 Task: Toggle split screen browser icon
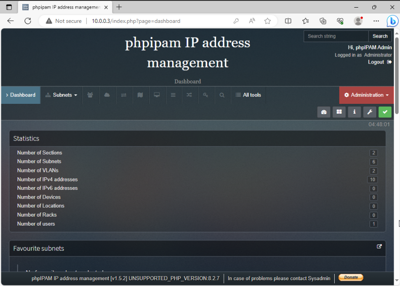tap(288, 21)
